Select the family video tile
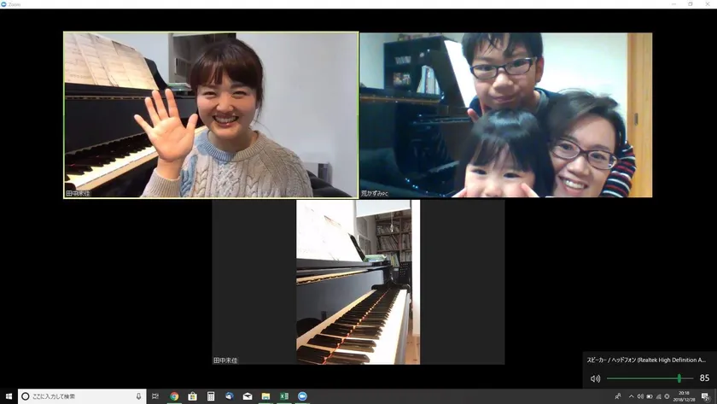 (506, 114)
